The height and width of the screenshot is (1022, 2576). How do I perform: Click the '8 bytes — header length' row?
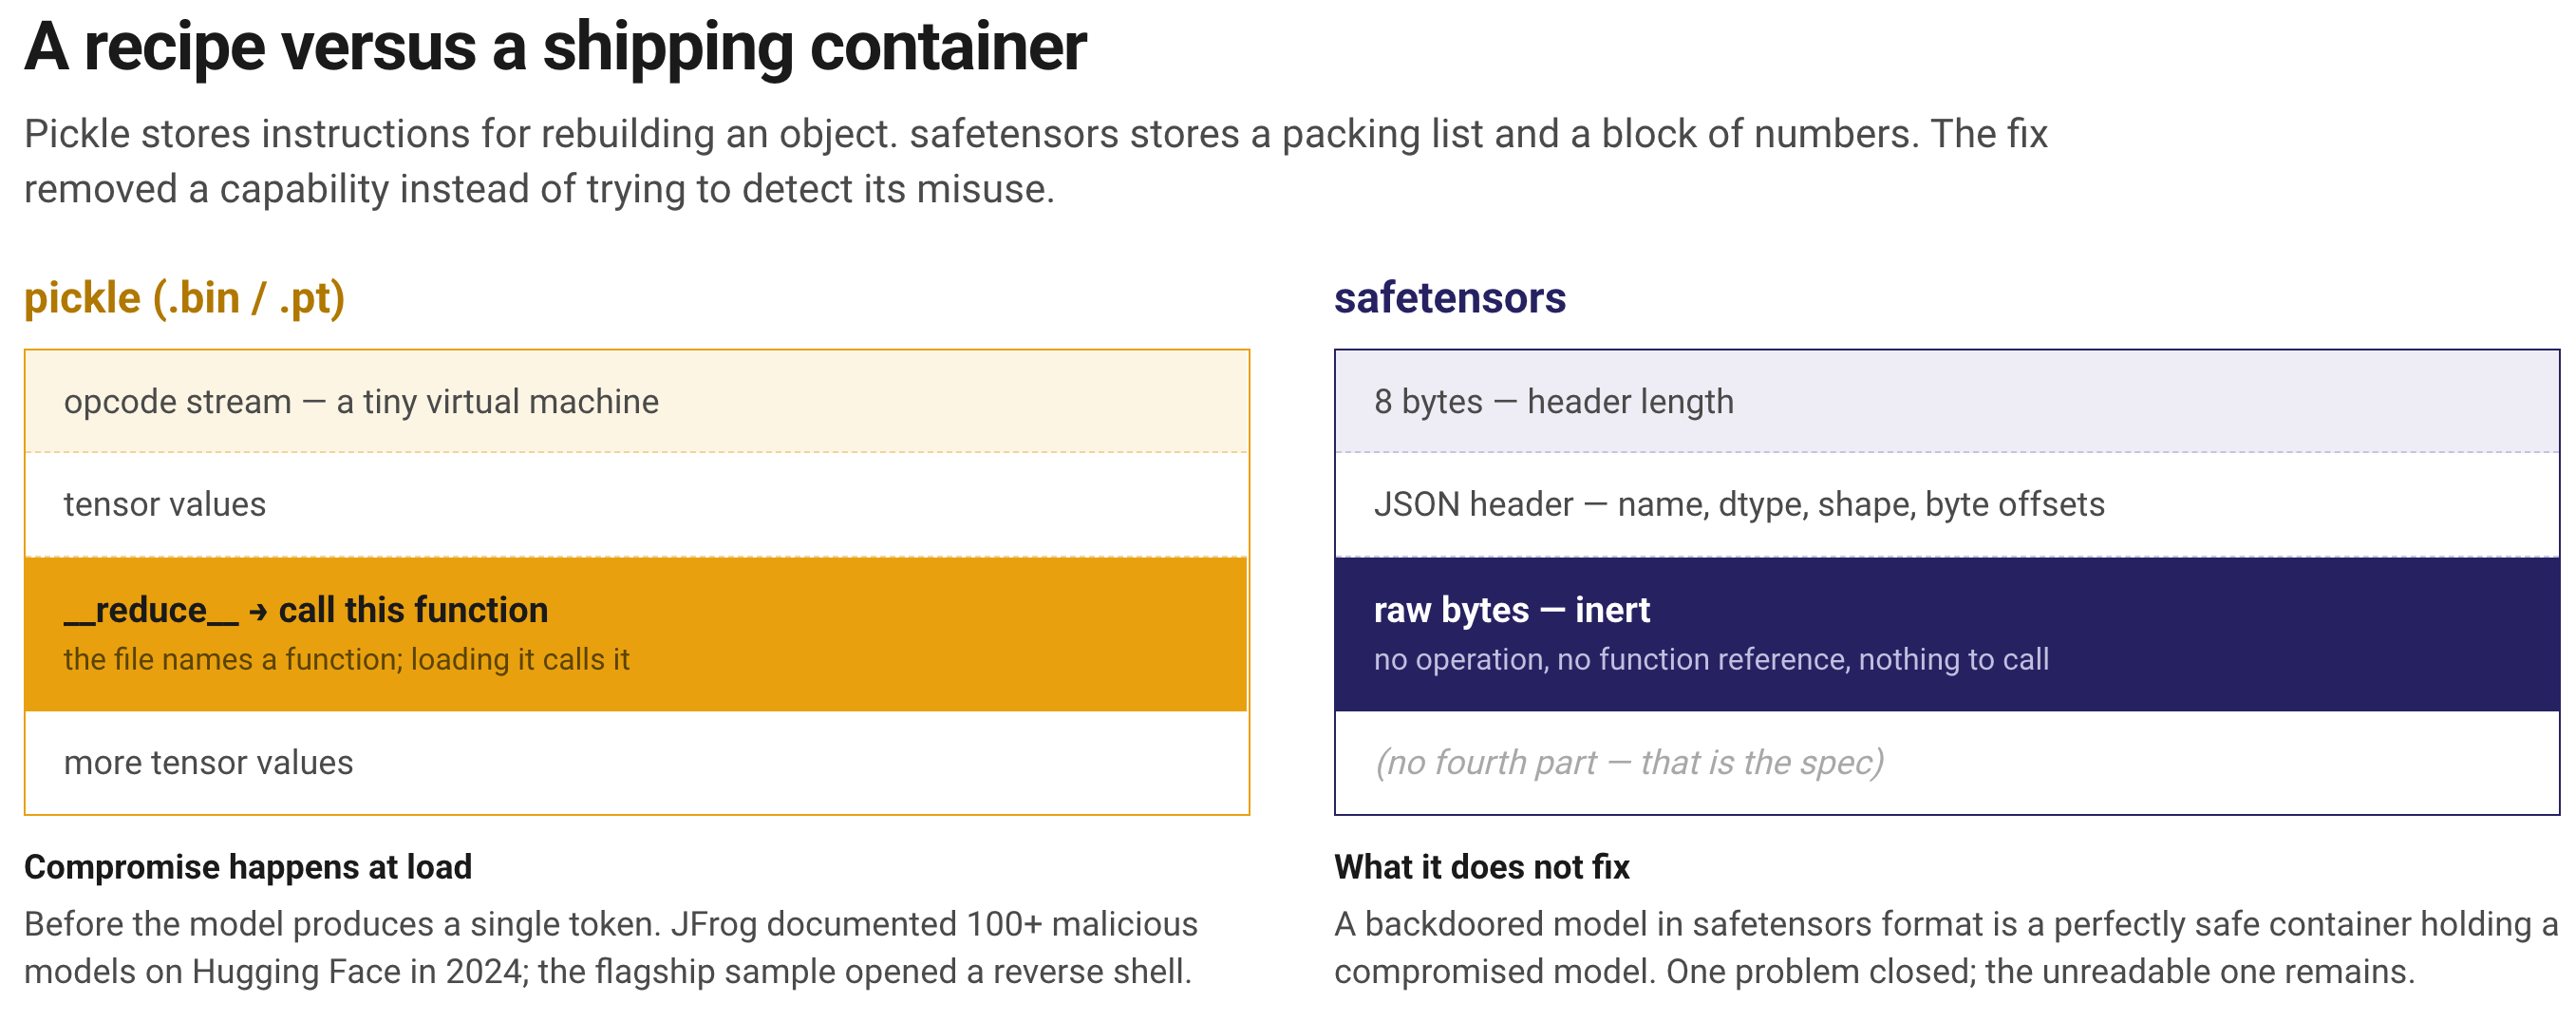(x=1946, y=401)
